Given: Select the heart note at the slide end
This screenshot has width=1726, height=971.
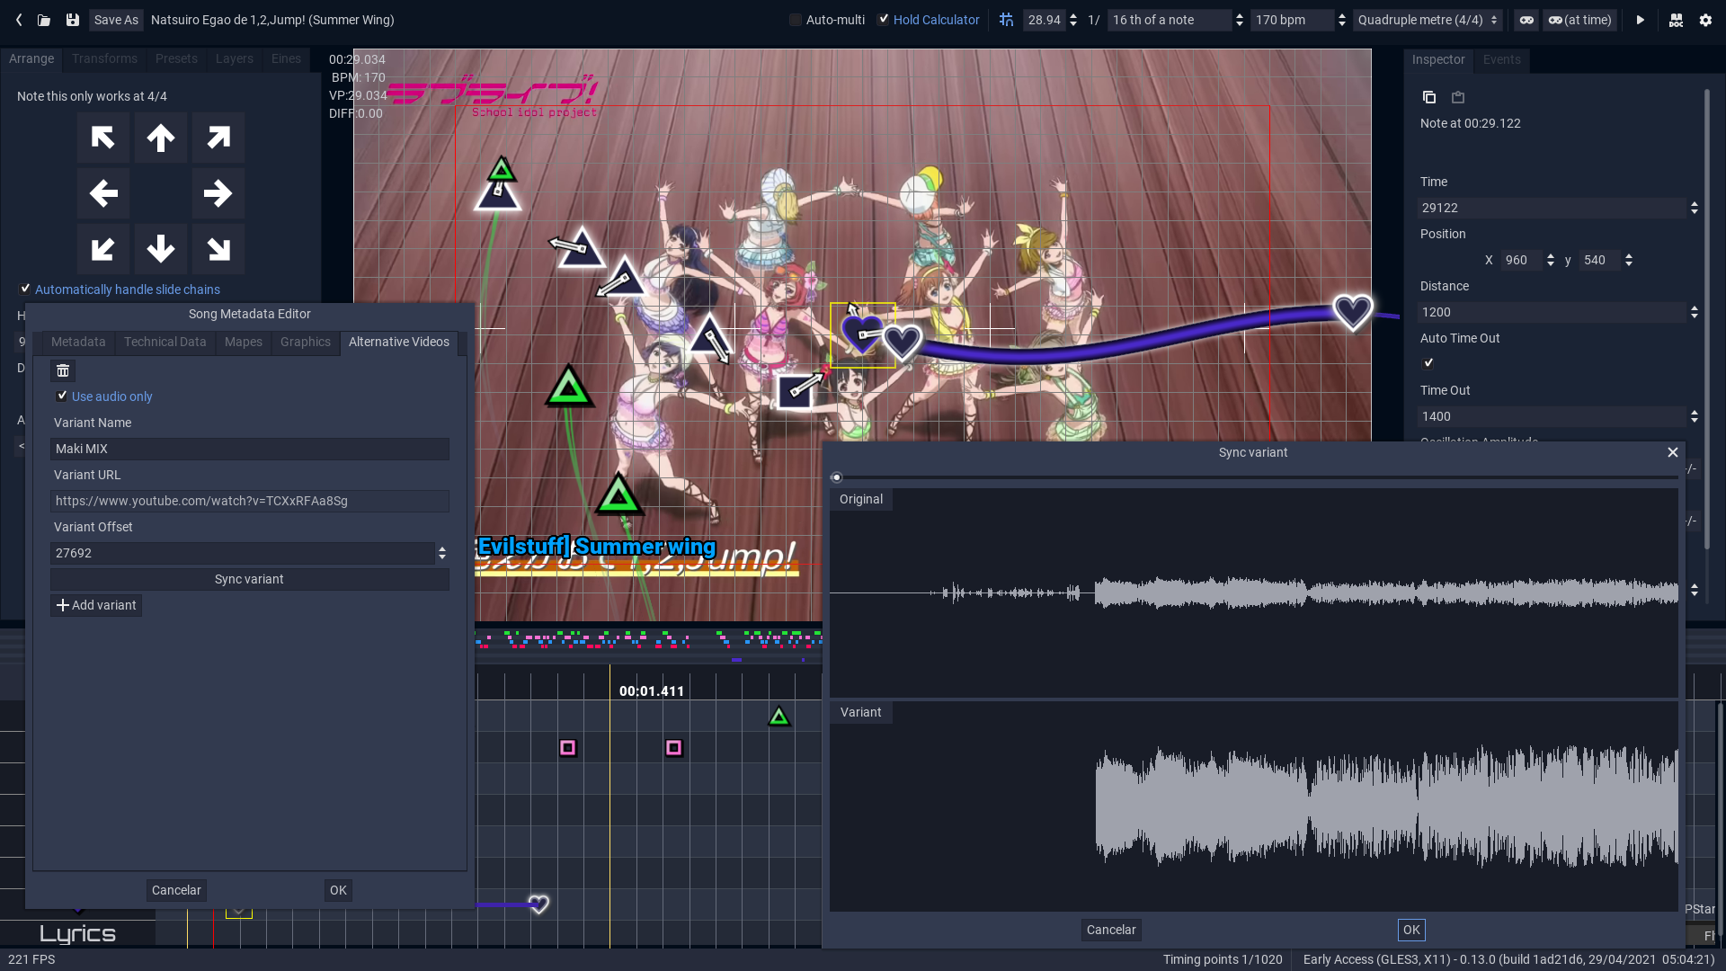Looking at the screenshot, I should click(1352, 312).
